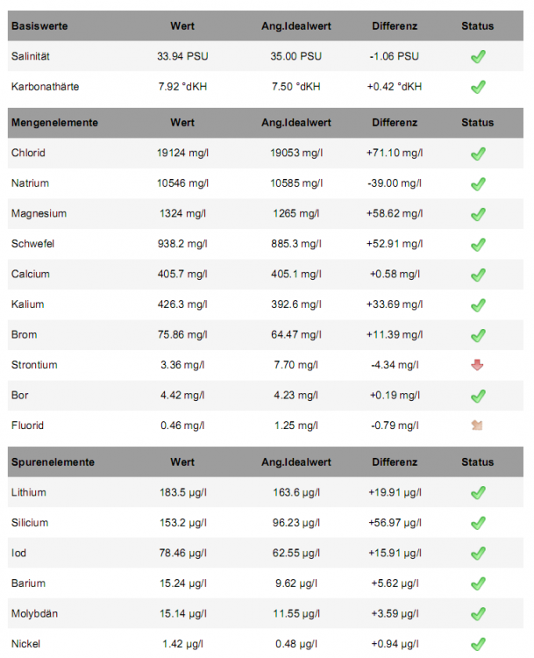This screenshot has width=534, height=658.
Task: Click the red down arrow for Strontium
Action: [478, 365]
